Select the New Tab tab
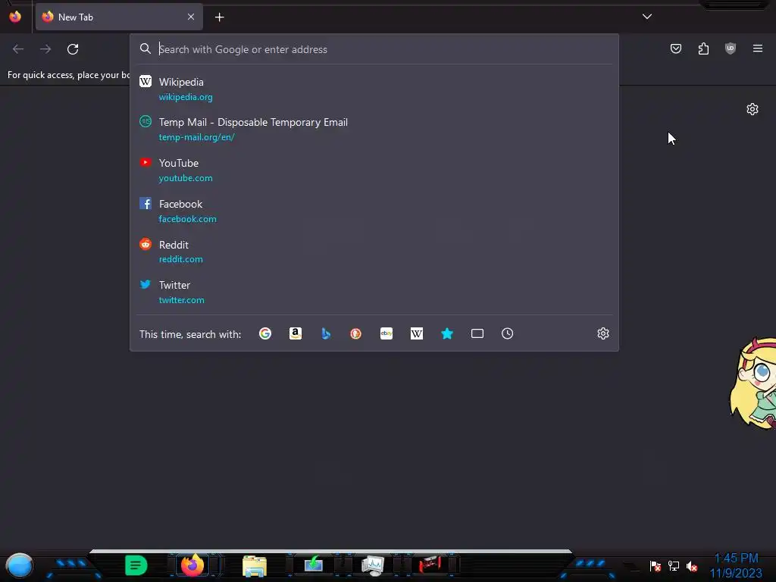Image resolution: width=776 pixels, height=582 pixels. (119, 17)
